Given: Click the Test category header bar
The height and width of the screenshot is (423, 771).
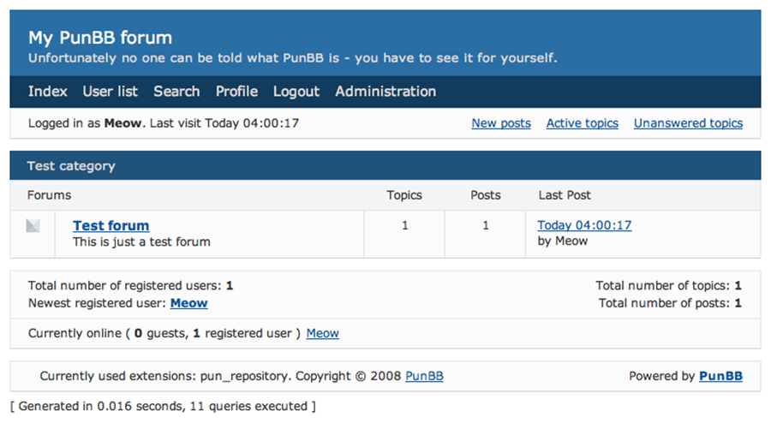Looking at the screenshot, I should tap(385, 166).
